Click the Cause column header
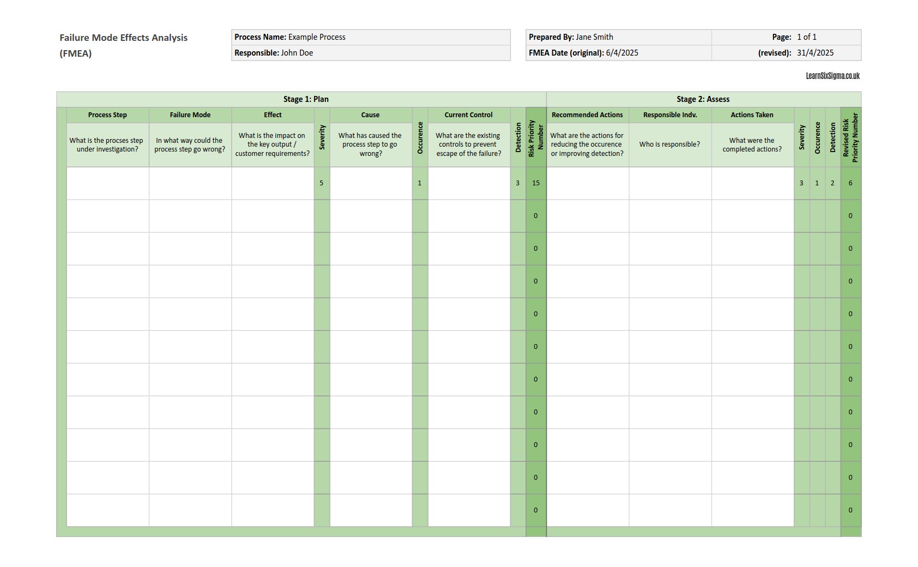Screen dimensions: 918x567 tap(370, 115)
